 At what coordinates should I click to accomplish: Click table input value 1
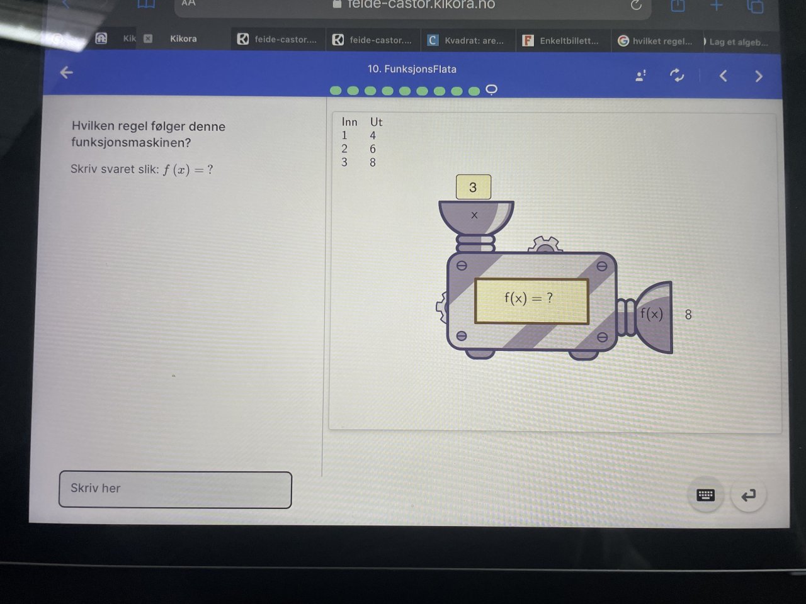pos(344,135)
